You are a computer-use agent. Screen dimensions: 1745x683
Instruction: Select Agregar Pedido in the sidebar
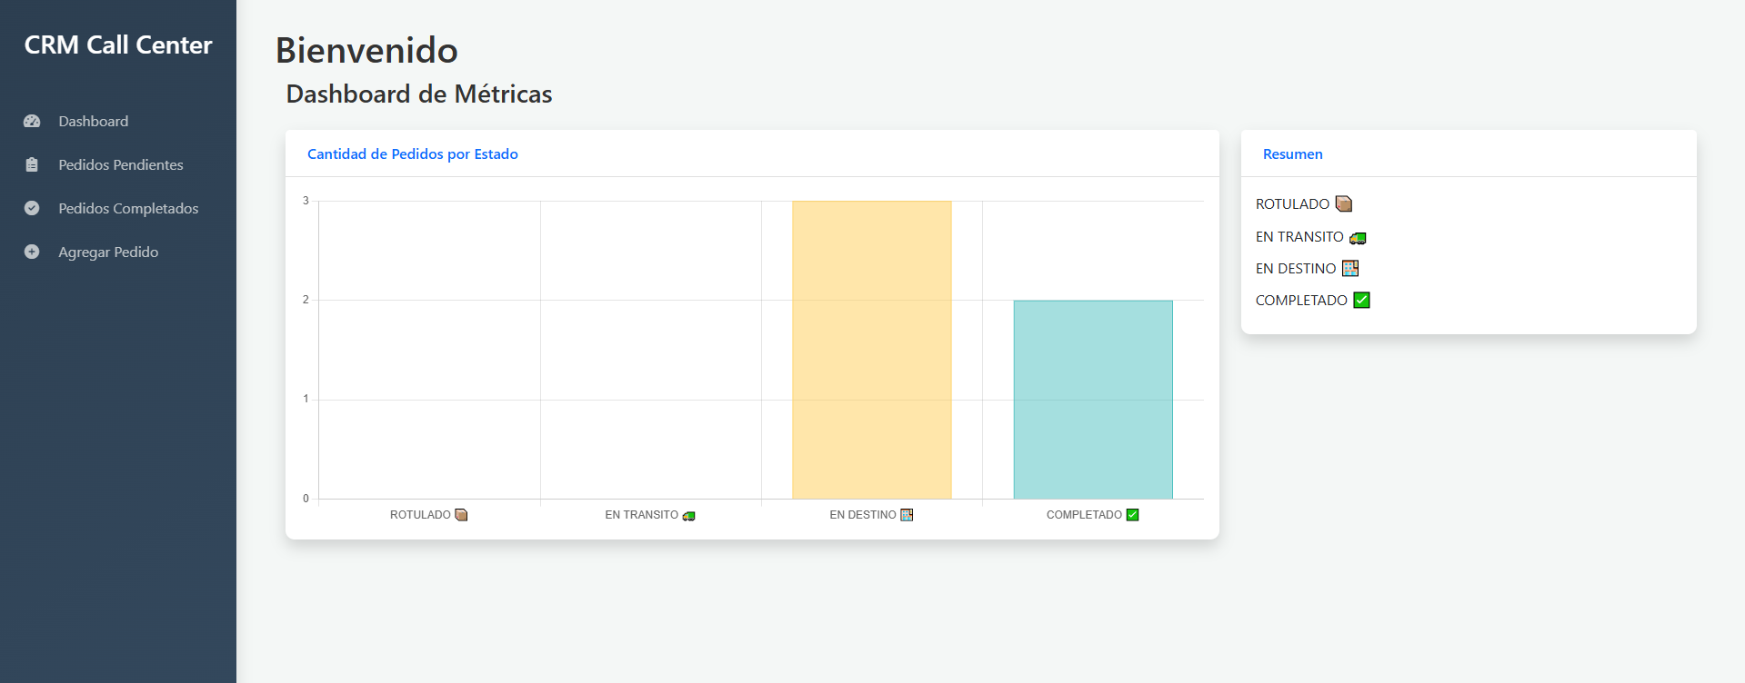[108, 252]
